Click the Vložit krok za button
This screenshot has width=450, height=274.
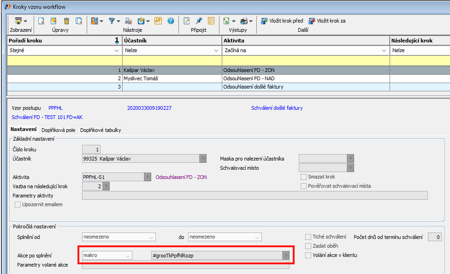tap(327, 21)
